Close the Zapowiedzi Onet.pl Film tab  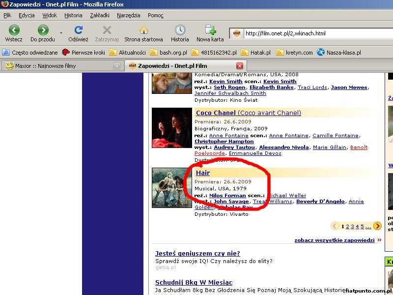point(240,66)
